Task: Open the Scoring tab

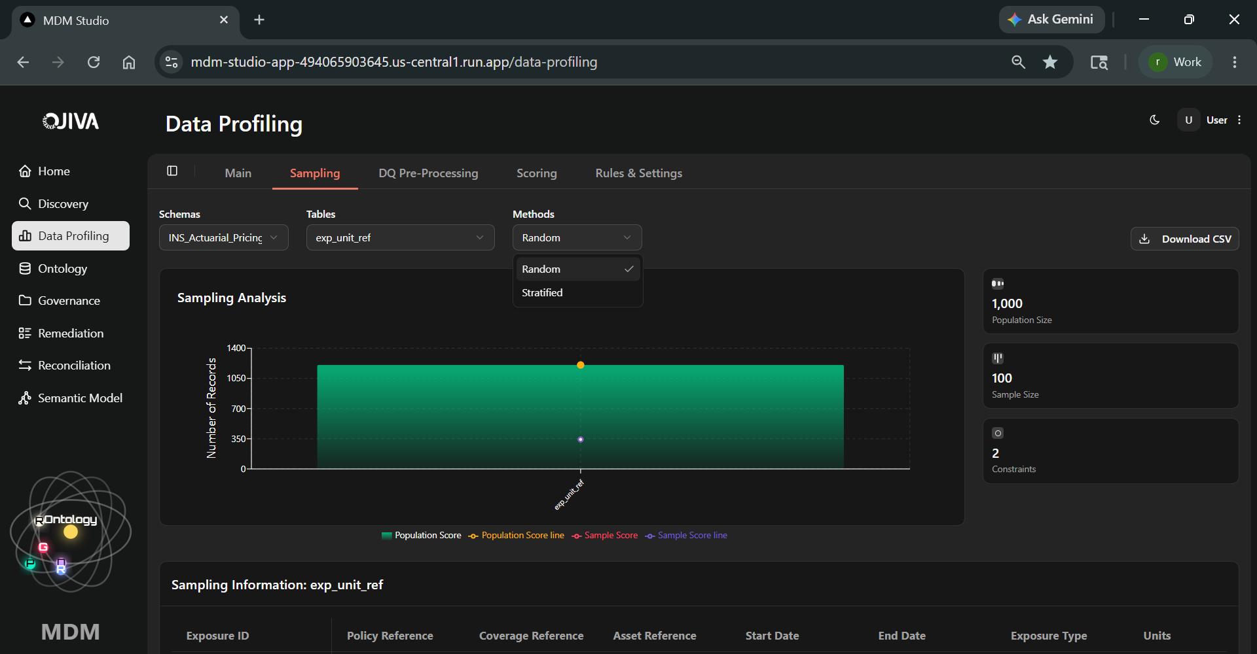Action: pyautogui.click(x=537, y=173)
